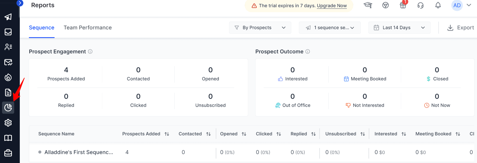Open the briefcase sidebar icon
Screen dimensions: 477x163
pyautogui.click(x=8, y=153)
